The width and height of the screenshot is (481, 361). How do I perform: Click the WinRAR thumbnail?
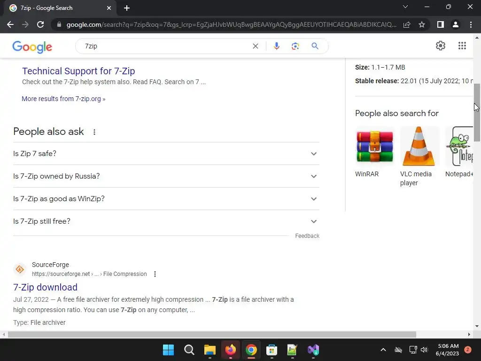374,147
